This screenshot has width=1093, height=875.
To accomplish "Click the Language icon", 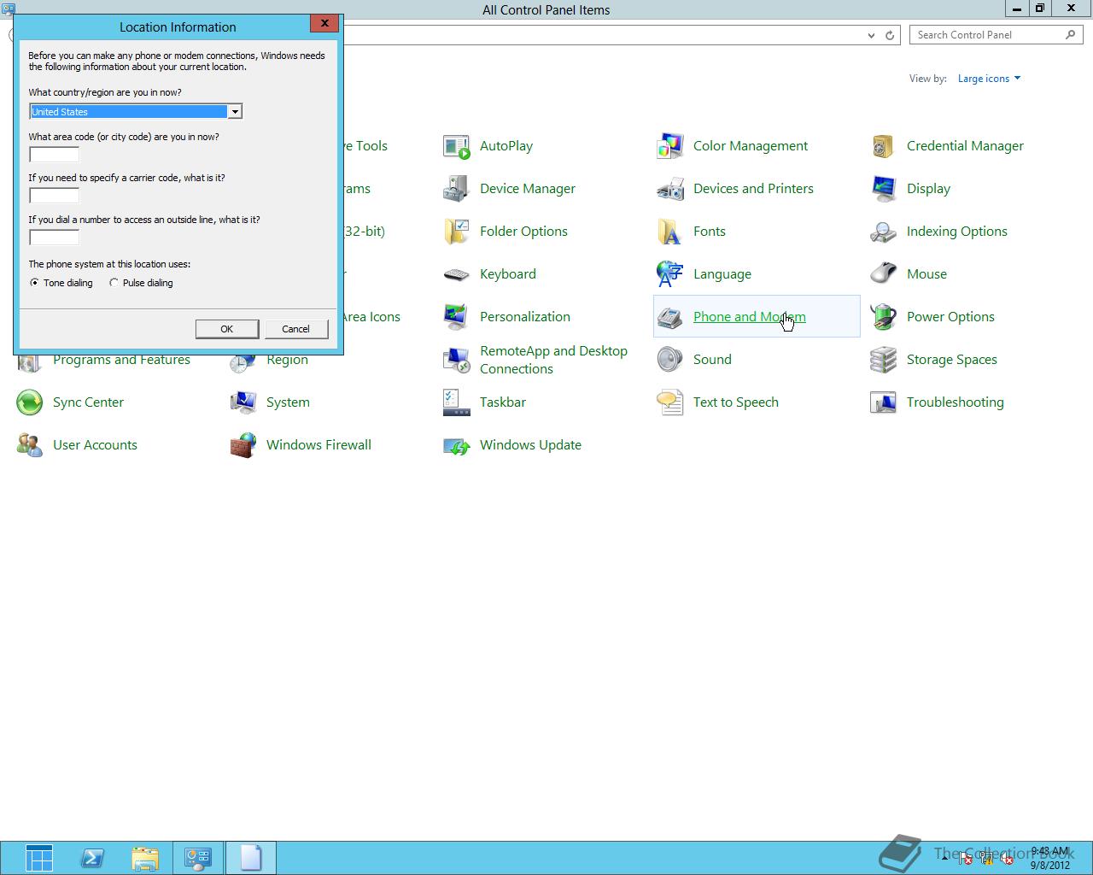I will coord(670,274).
